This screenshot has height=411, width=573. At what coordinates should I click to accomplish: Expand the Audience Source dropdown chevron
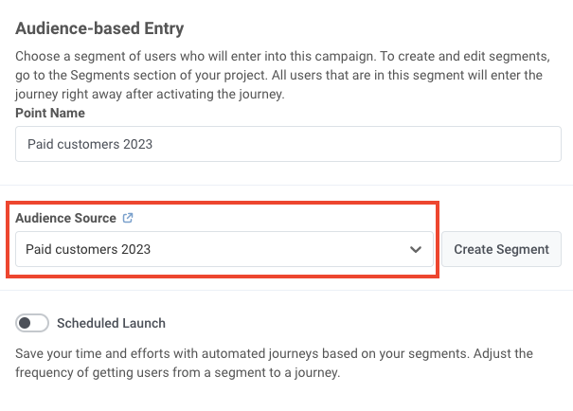[415, 250]
